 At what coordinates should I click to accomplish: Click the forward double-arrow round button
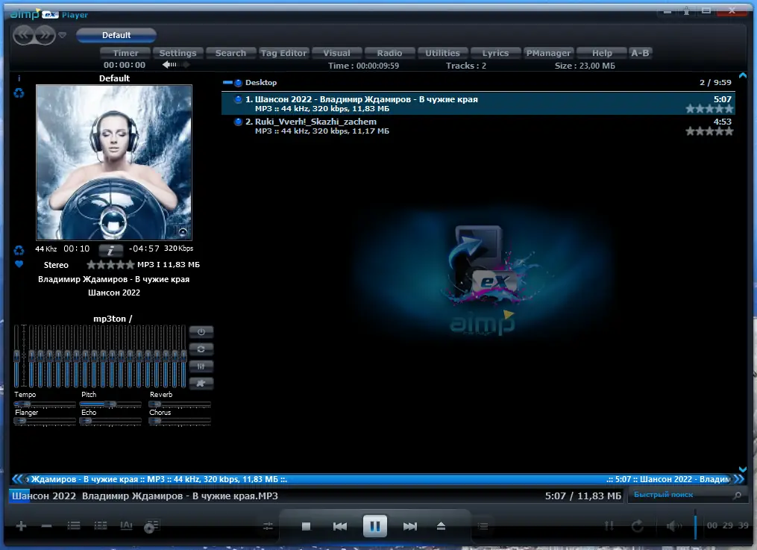[45, 35]
